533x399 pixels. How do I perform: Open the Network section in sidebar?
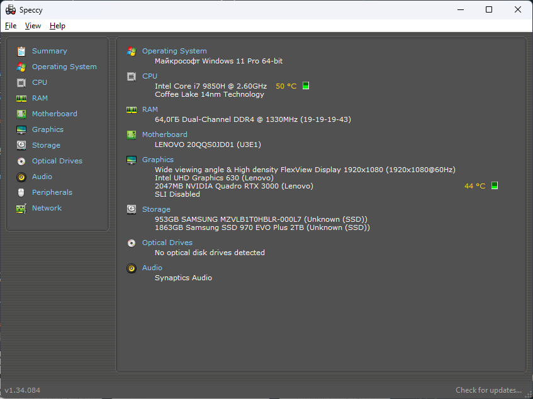pyautogui.click(x=47, y=208)
